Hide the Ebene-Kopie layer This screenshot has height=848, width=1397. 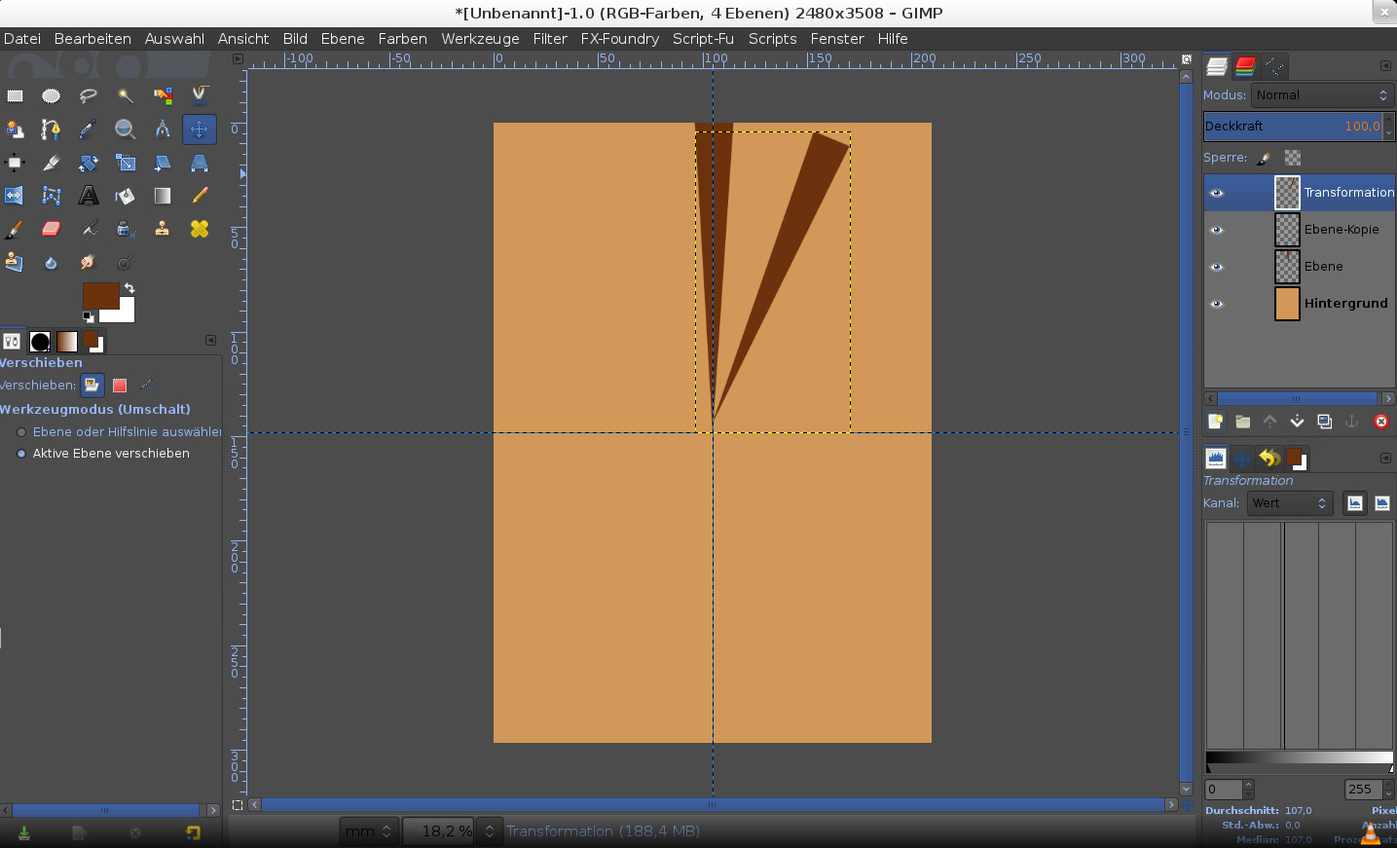(1216, 230)
